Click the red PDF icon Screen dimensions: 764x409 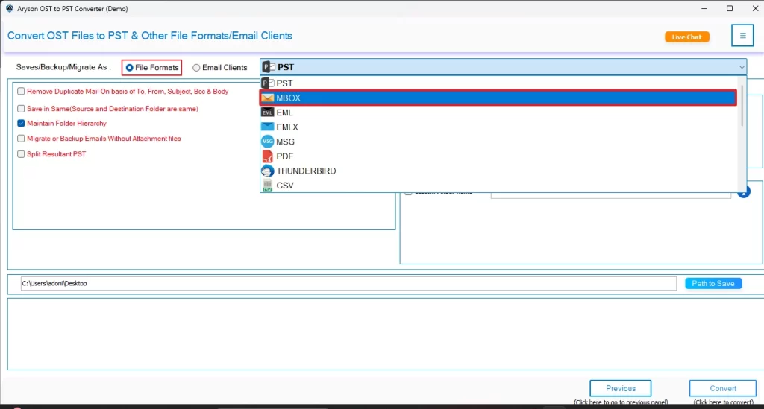268,156
